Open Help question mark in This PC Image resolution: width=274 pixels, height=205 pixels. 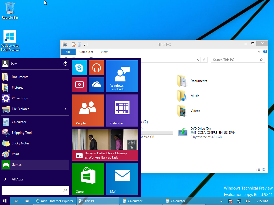265,52
